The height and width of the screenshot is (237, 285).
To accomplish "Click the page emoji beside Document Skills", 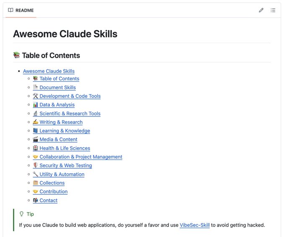I will 36,87.
